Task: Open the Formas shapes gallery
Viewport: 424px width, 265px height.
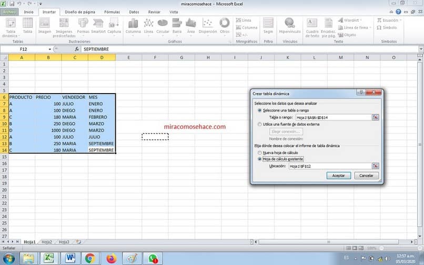Action: 83,26
